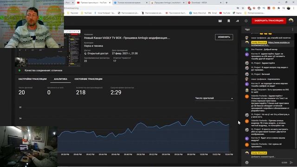Click the Наука и техника category text
This screenshot has height=167, width=297.
click(x=94, y=46)
